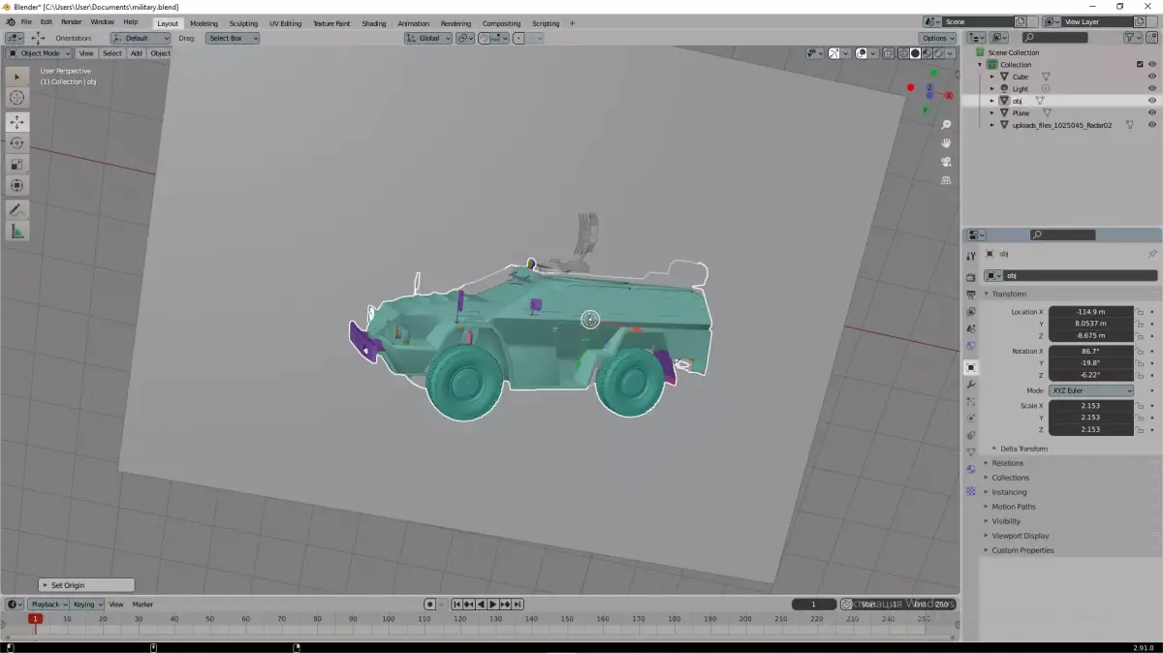
Task: Open the Output properties tab
Action: pyautogui.click(x=971, y=295)
